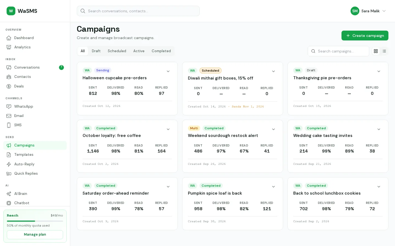Expand the Pumpkin spice loaf card menu
Screen dimensions: 395x246
pyautogui.click(x=273, y=187)
